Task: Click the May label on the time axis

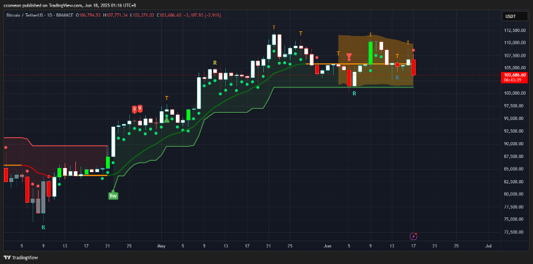Action: 161,245
